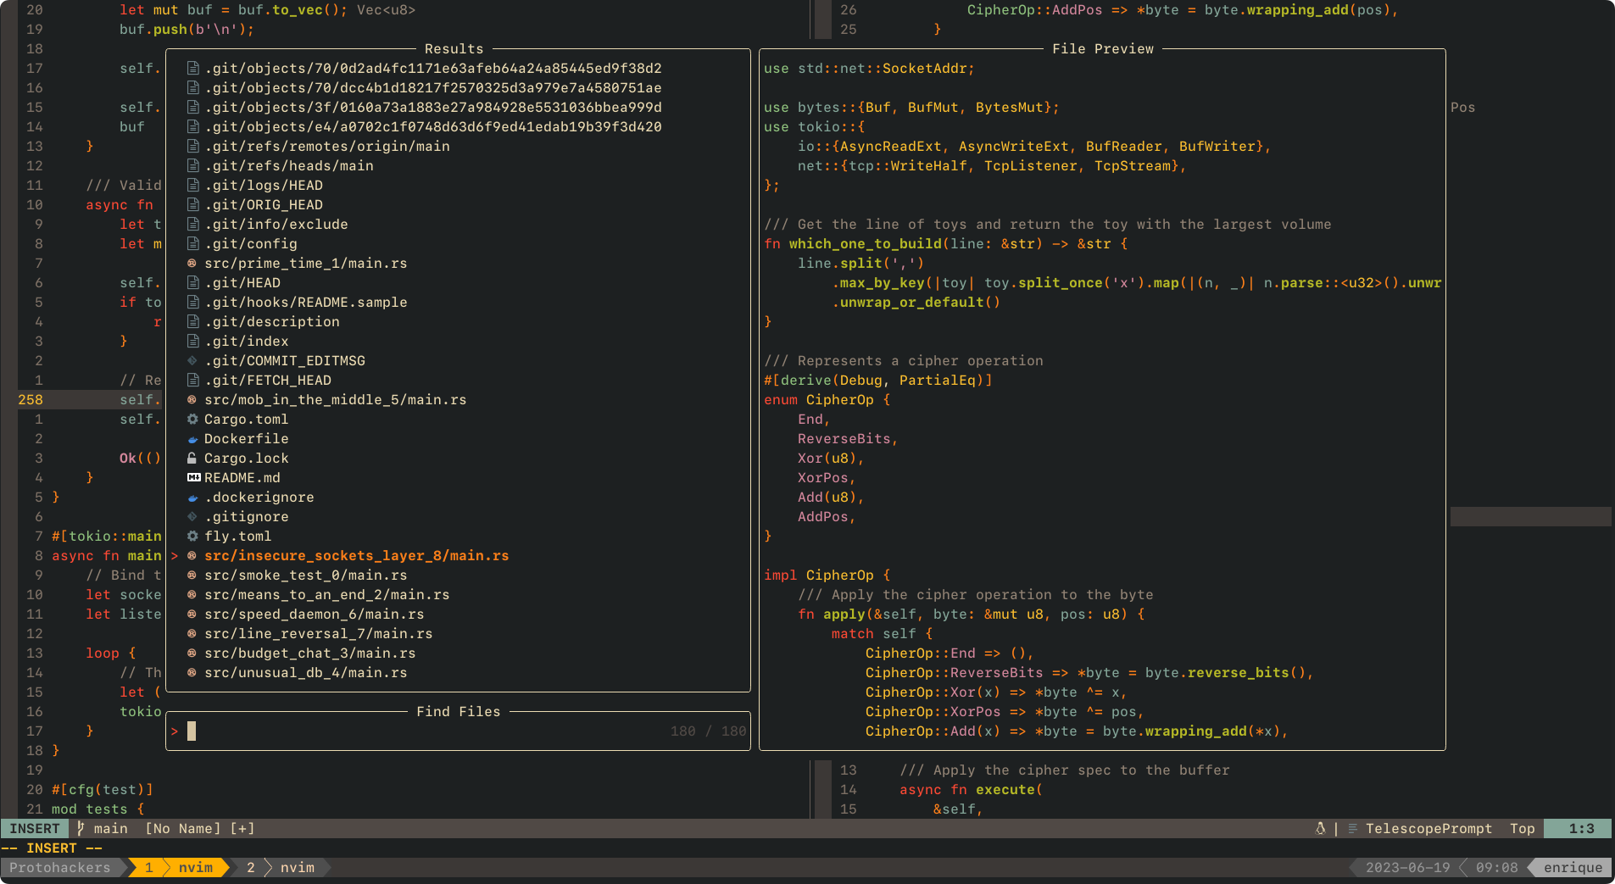The height and width of the screenshot is (884, 1615).
Task: Click the Rust icon beside src/means_to_an_end_2/main.rs
Action: (192, 594)
